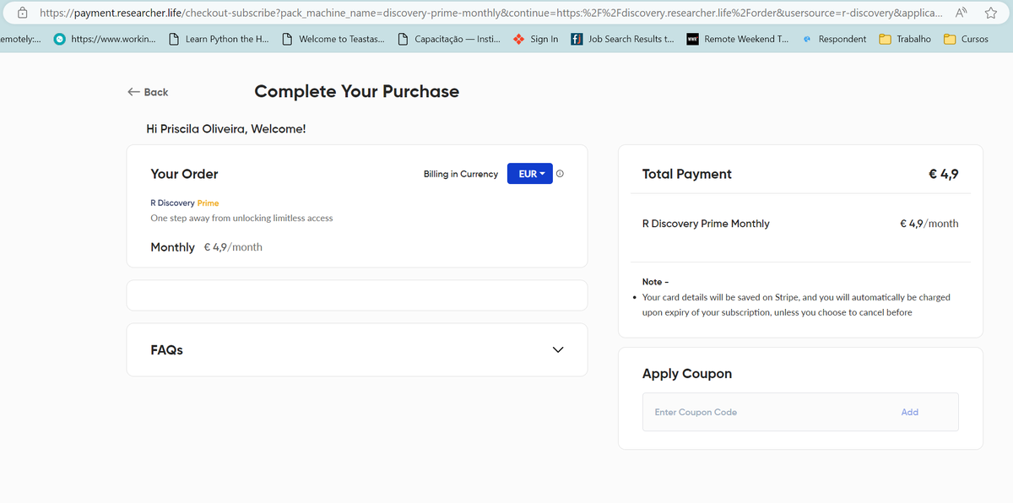Click the Total Payment heading
Viewport: 1013px width, 503px height.
click(x=687, y=174)
